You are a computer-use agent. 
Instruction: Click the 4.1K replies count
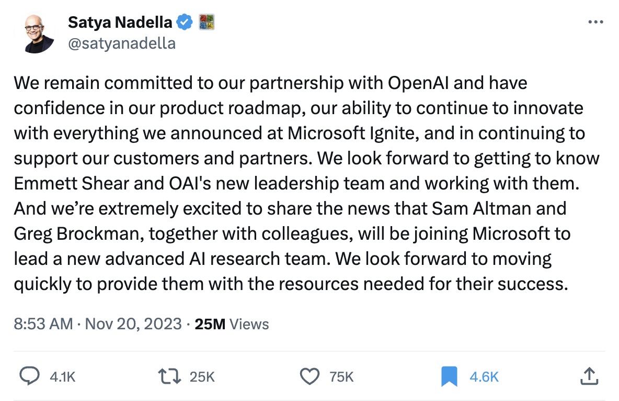click(62, 376)
